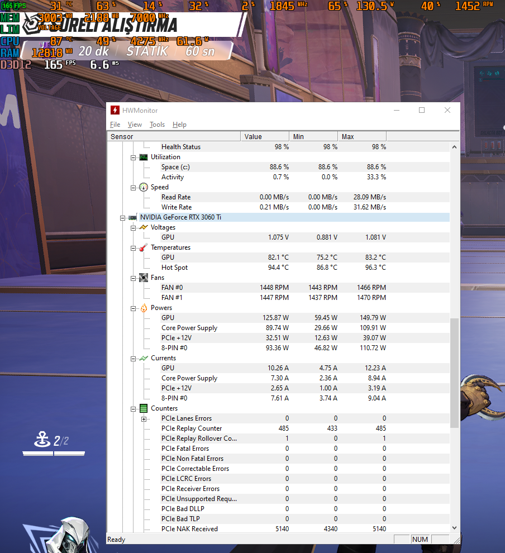Click the scrollbar down arrow

point(454,528)
